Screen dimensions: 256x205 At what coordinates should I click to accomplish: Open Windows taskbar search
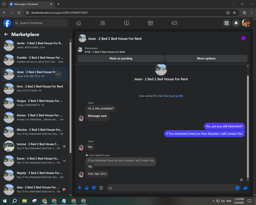14,201
